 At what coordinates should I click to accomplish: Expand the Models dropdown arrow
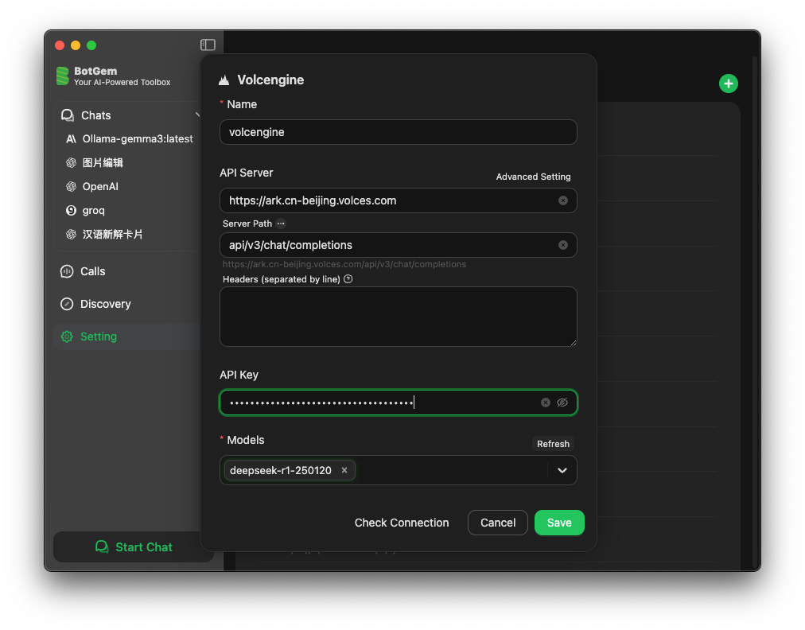click(x=562, y=470)
